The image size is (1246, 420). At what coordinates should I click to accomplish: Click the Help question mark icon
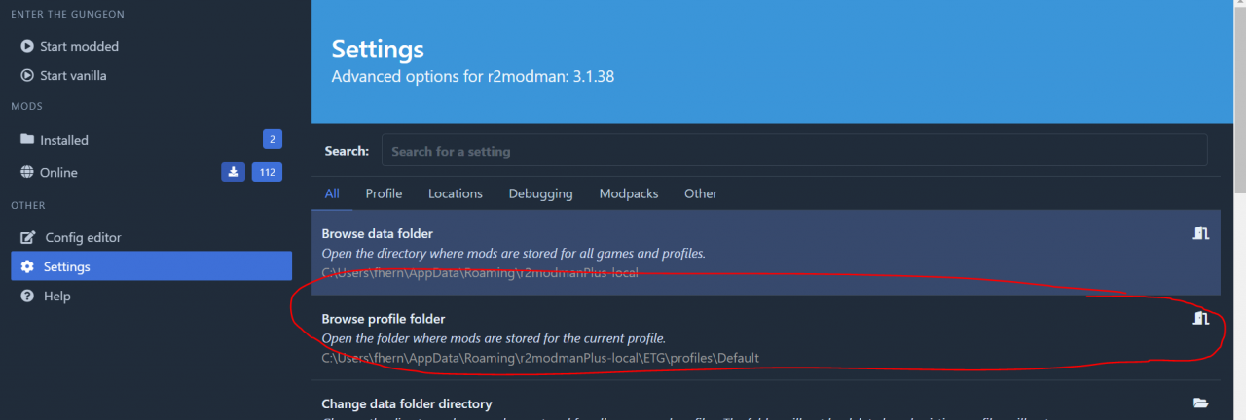click(27, 296)
